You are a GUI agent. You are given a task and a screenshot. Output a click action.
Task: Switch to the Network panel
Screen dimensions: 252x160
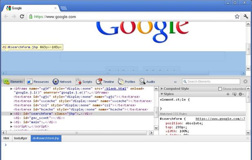(62, 82)
